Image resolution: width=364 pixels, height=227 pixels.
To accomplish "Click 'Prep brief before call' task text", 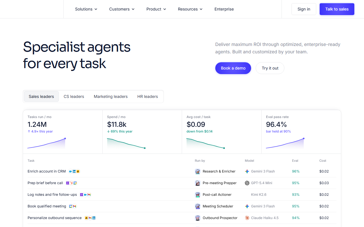I will (45, 183).
